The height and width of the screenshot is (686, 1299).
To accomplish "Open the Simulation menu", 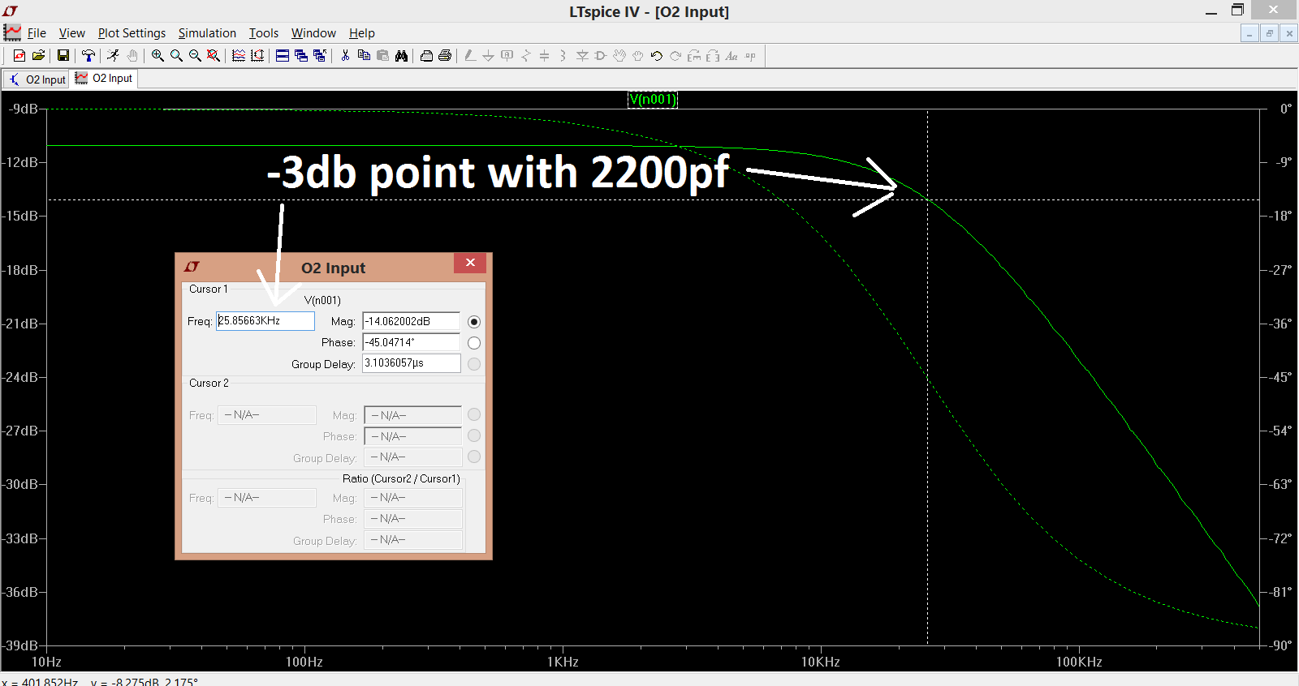I will pyautogui.click(x=207, y=33).
